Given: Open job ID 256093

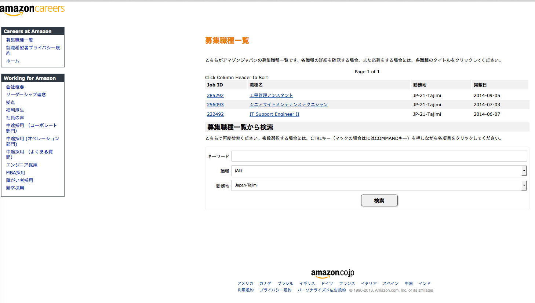Looking at the screenshot, I should coord(215,104).
